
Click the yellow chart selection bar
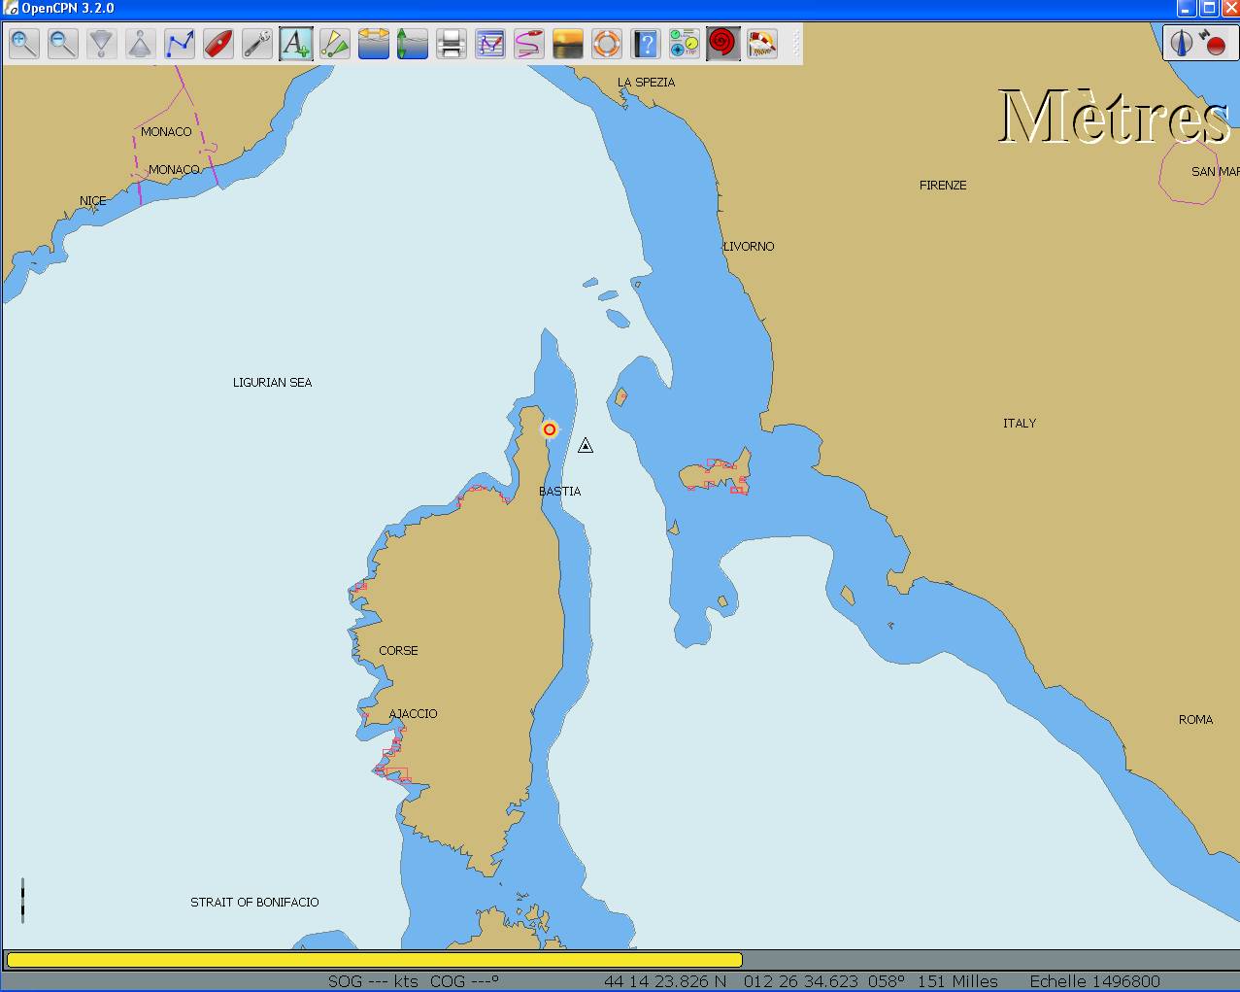click(x=374, y=960)
